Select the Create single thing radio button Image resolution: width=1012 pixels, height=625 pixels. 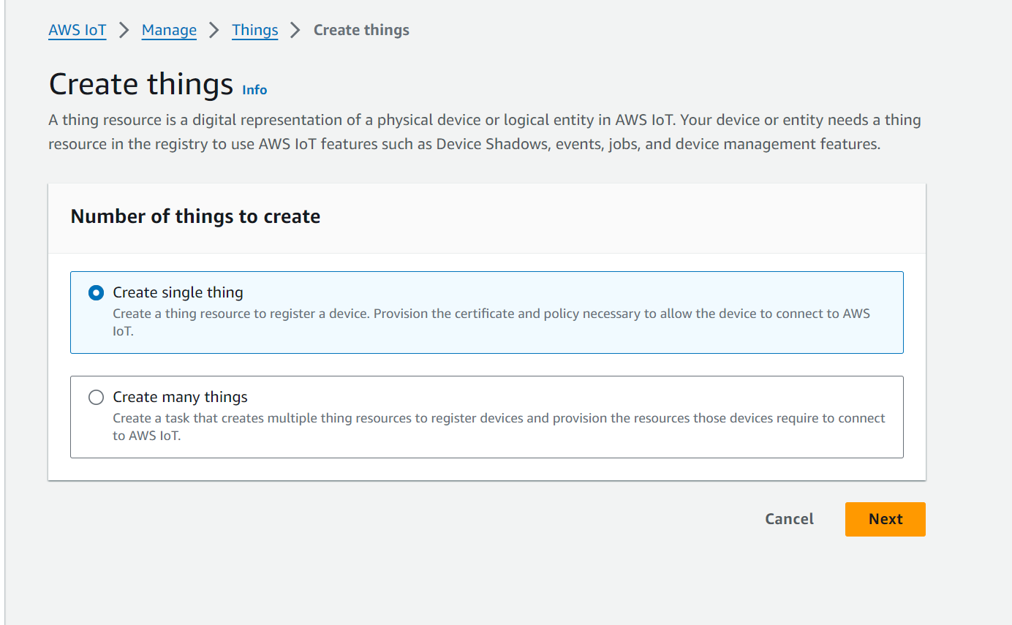96,292
